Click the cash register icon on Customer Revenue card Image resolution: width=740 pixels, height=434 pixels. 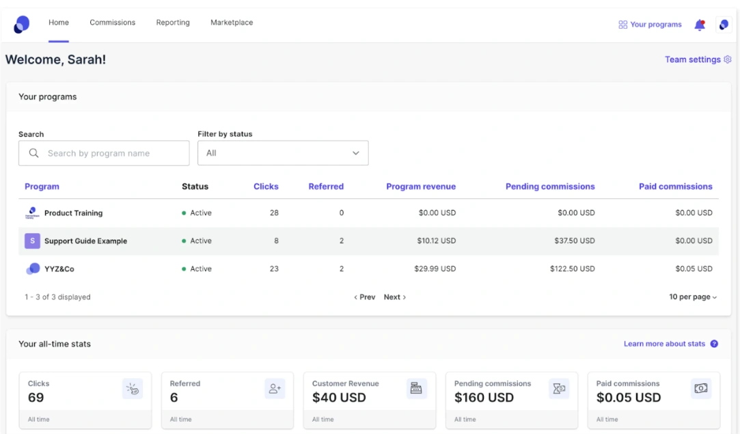tap(417, 388)
